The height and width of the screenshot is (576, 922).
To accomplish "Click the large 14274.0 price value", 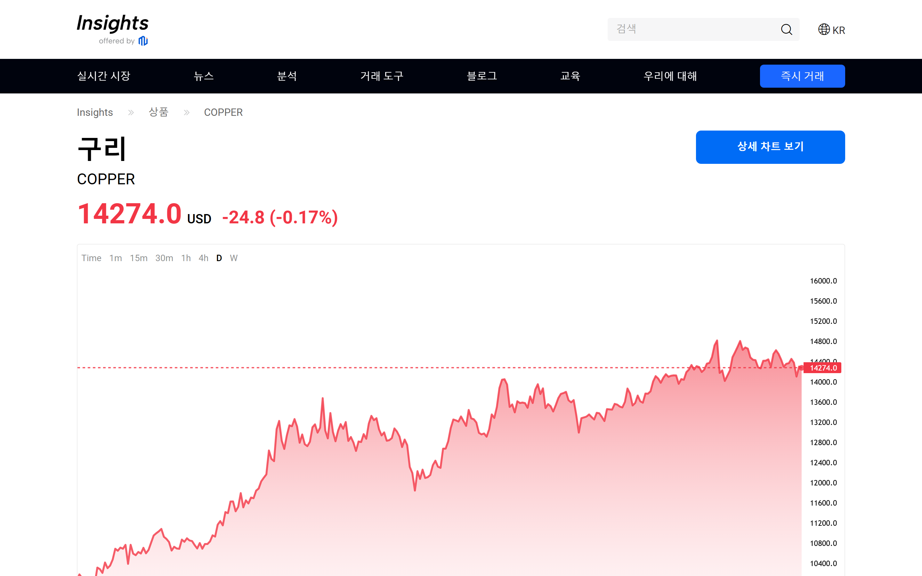I will click(x=129, y=214).
